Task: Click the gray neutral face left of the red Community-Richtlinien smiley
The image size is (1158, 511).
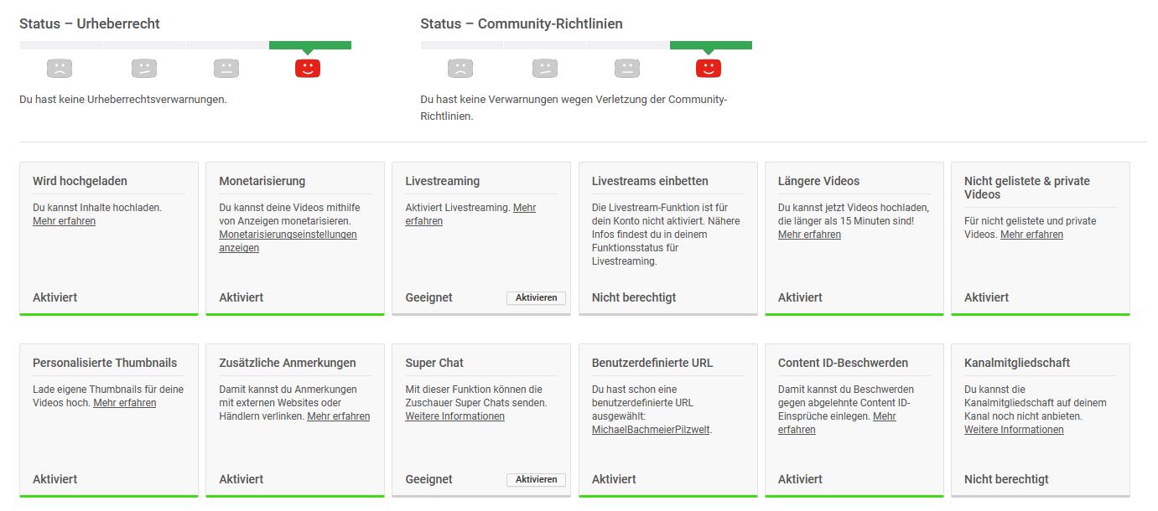Action: [626, 68]
